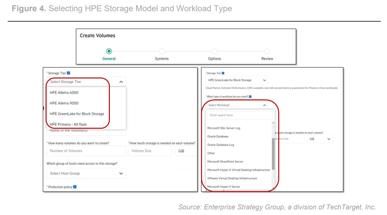The image size is (387, 215).
Task: Click the info icon beside right panel Storage Tier
Action: (x=223, y=73)
